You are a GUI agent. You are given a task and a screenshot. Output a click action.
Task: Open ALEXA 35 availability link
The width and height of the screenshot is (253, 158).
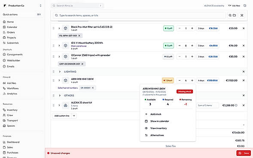pos(214,6)
